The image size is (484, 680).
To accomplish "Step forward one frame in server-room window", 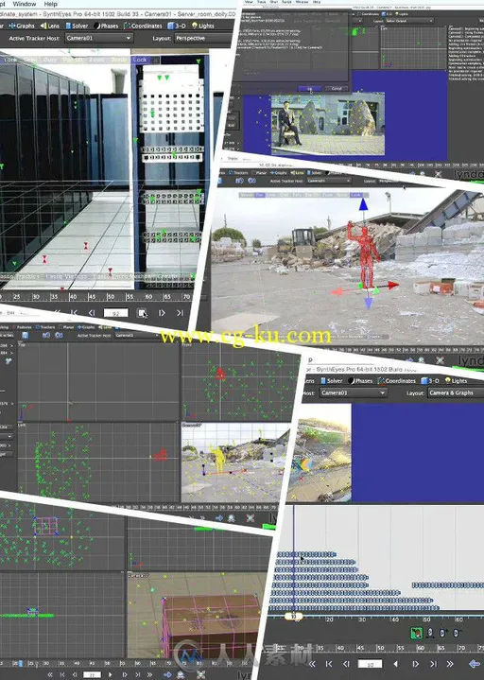I will (x=162, y=313).
